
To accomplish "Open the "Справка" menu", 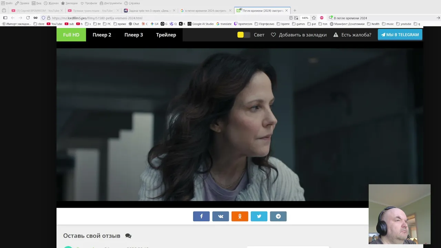I will point(132,3).
